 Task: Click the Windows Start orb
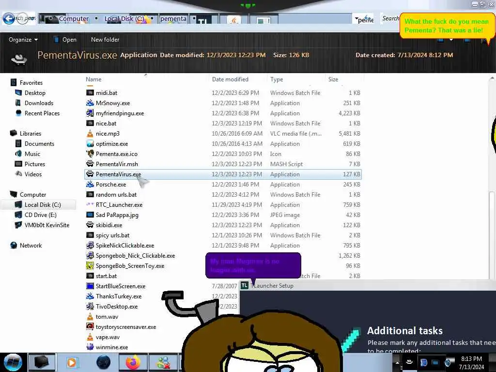click(x=13, y=362)
